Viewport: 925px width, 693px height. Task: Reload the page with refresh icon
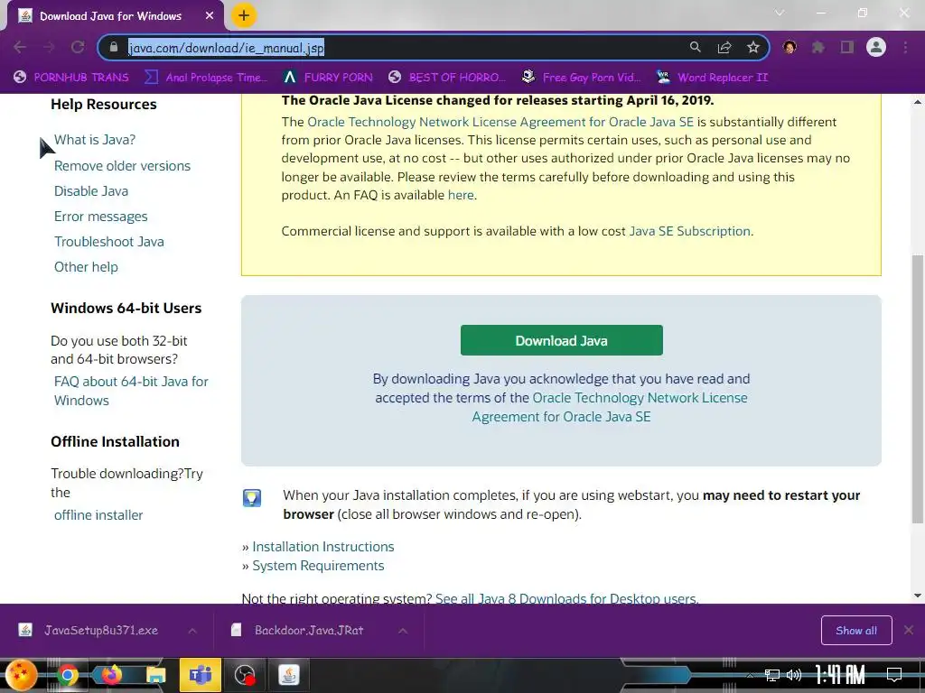pyautogui.click(x=78, y=47)
